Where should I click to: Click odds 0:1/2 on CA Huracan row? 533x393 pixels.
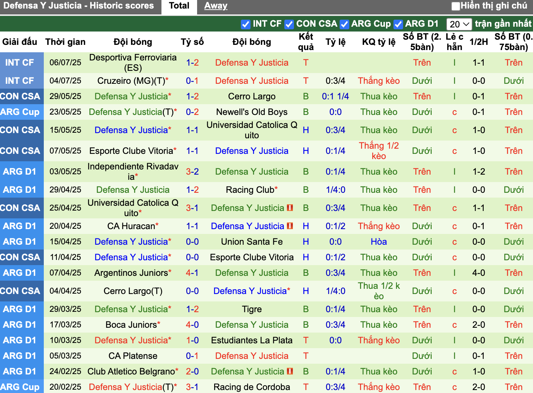pos(336,226)
